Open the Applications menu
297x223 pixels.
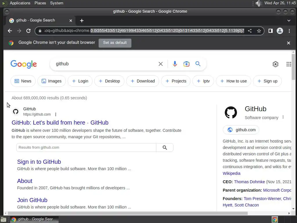click(20, 3)
